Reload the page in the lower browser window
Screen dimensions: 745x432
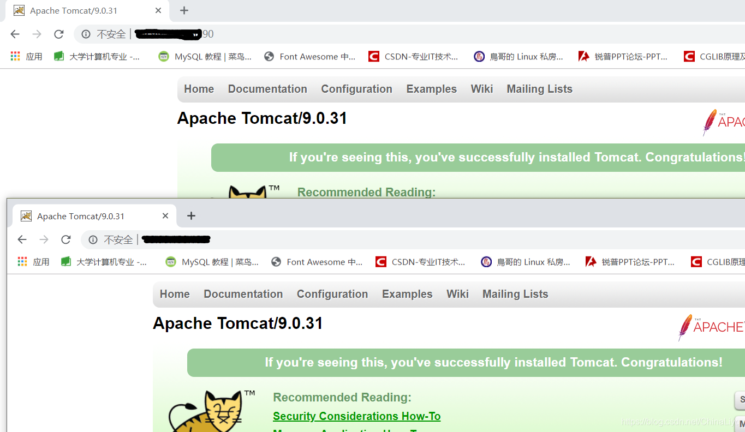tap(66, 239)
